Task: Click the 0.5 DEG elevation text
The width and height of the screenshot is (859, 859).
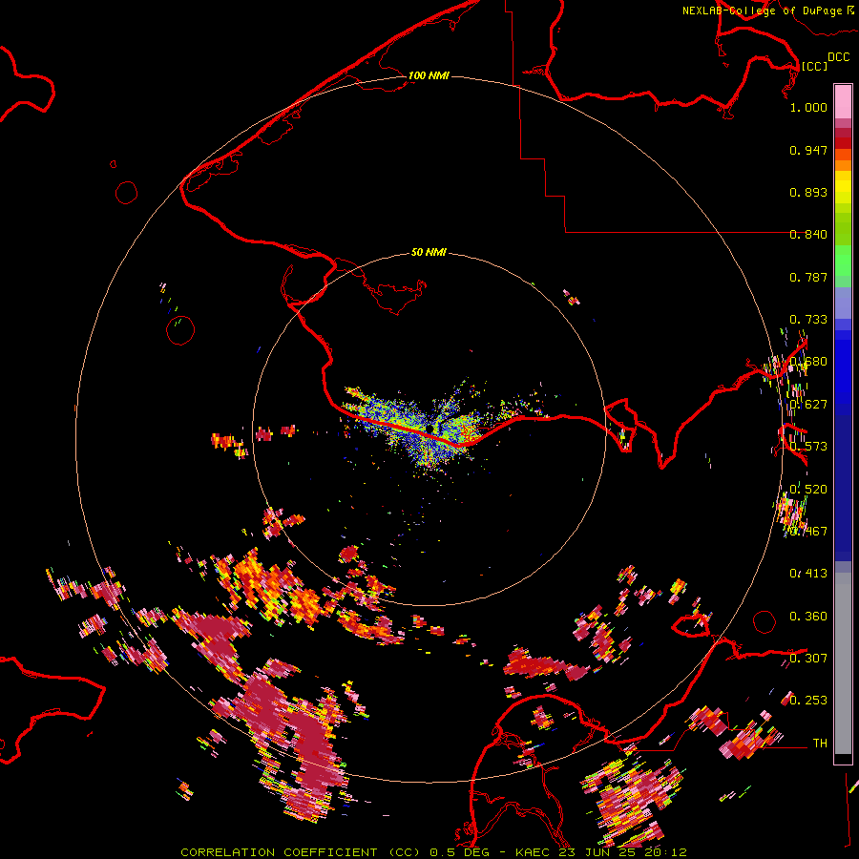Action: point(459,852)
